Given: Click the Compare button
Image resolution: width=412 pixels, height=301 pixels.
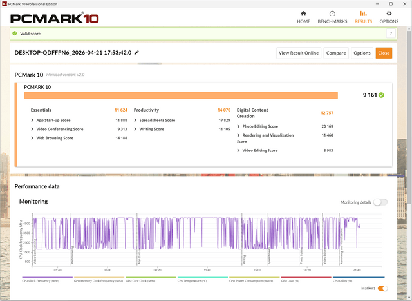Looking at the screenshot, I should (336, 53).
